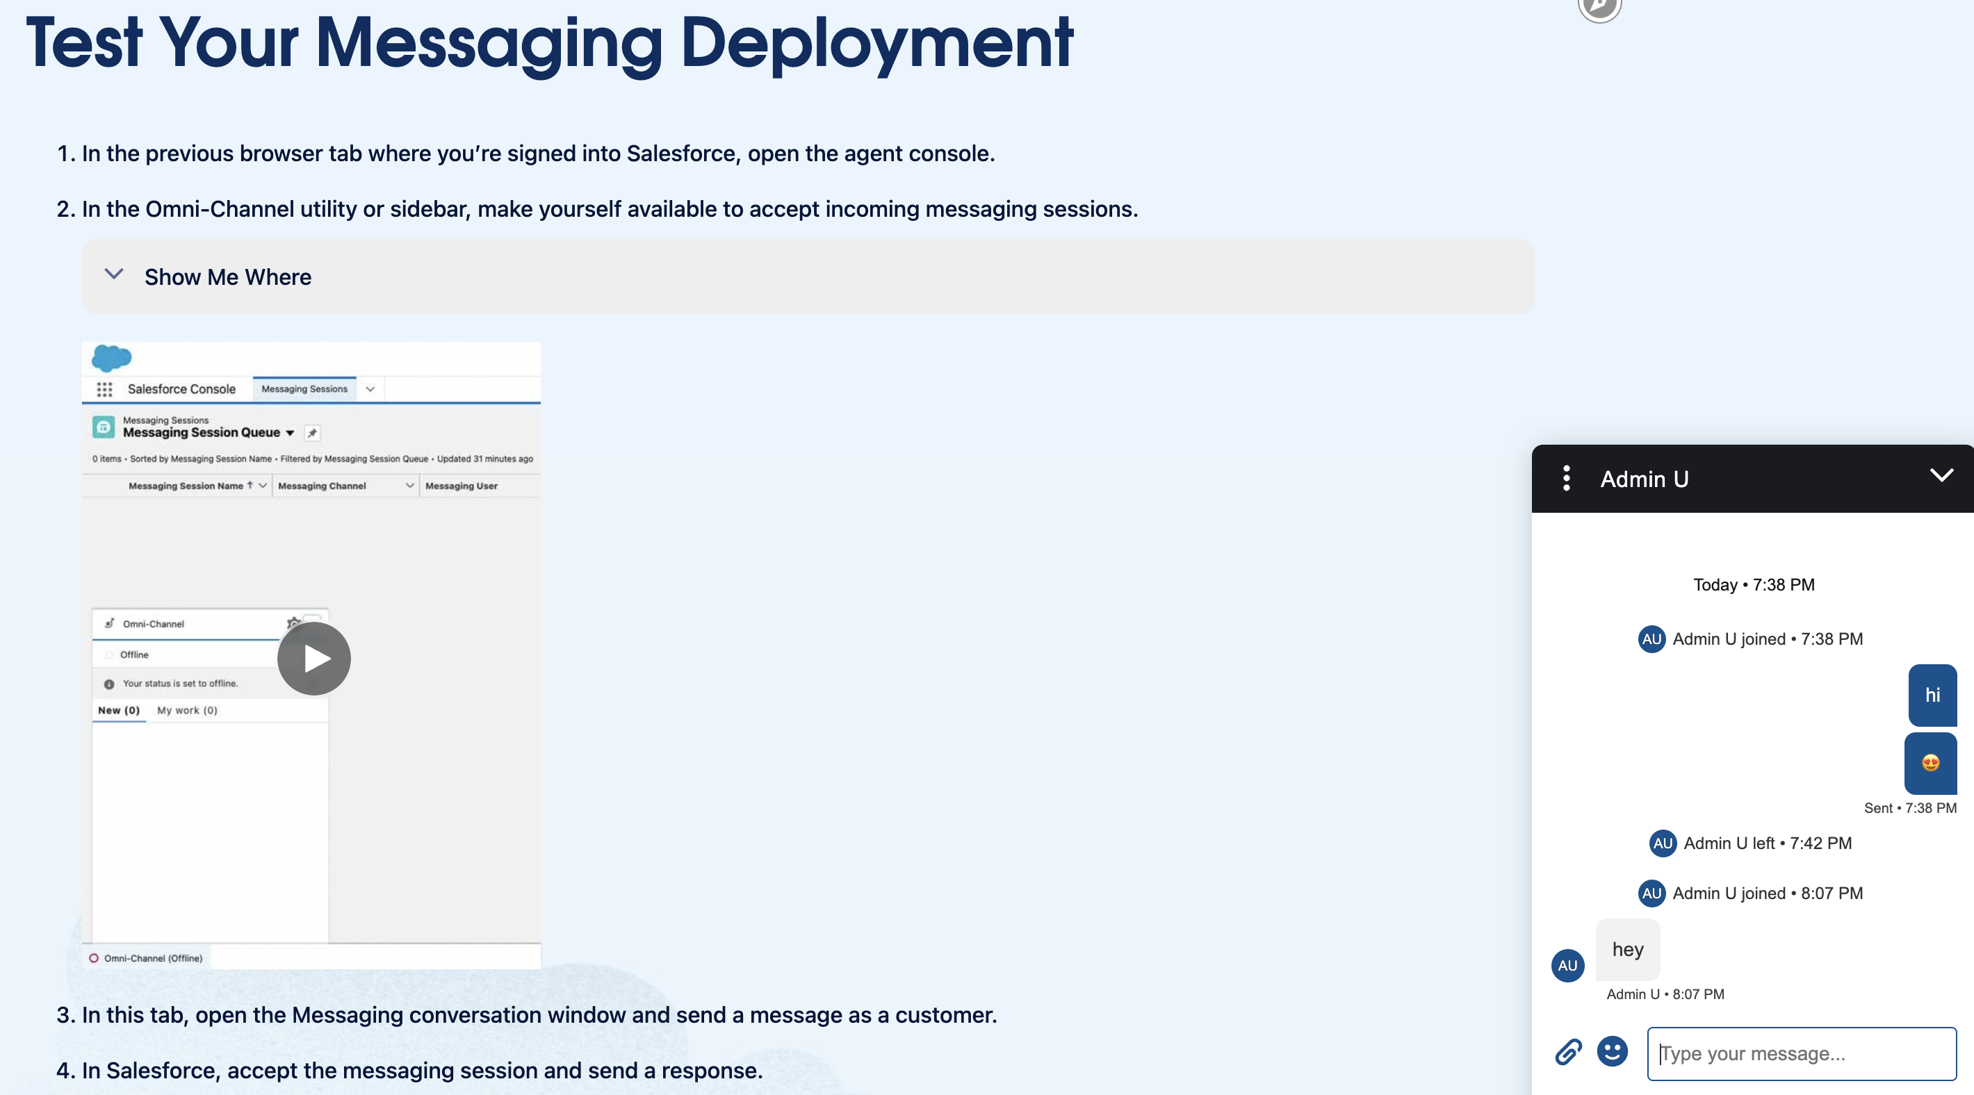This screenshot has width=1974, height=1095.
Task: Sort by Messaging Channel column header
Action: point(322,486)
